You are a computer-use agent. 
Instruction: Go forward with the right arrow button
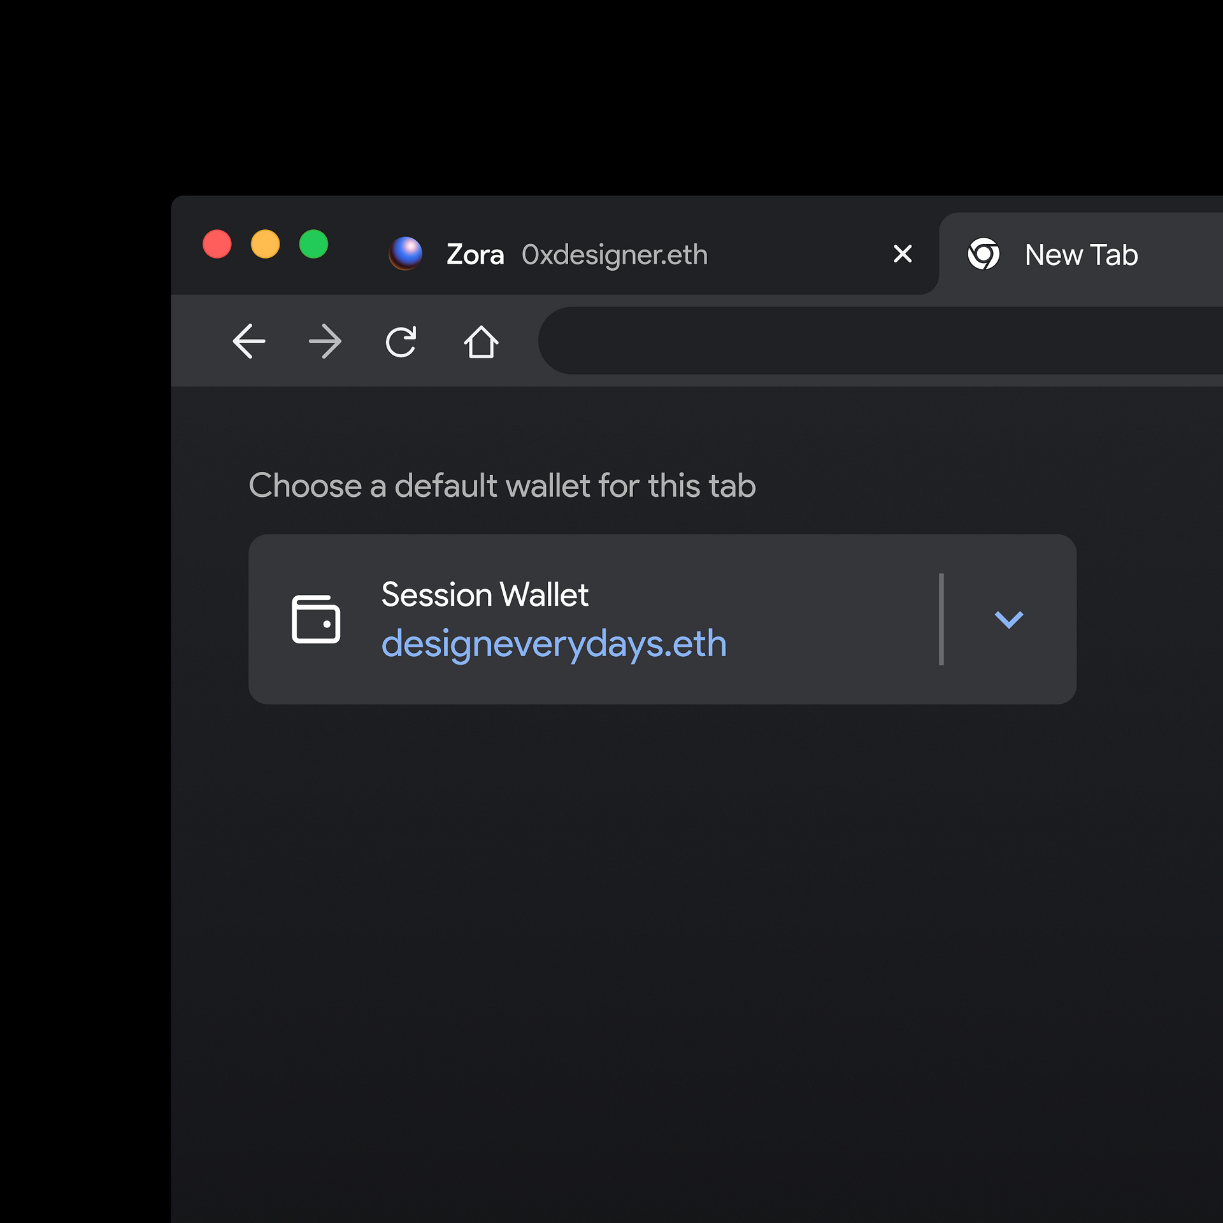pos(325,341)
